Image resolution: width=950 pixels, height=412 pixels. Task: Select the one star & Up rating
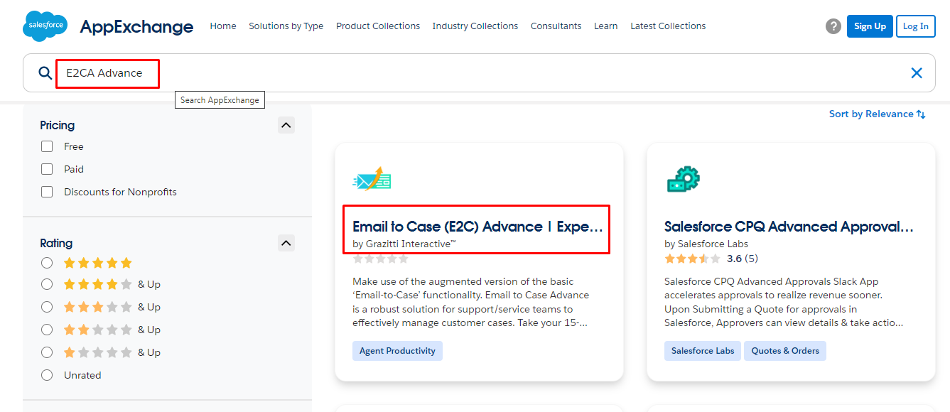(x=47, y=352)
